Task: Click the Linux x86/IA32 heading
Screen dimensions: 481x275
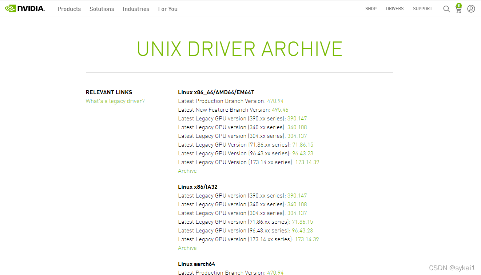Action: click(198, 187)
